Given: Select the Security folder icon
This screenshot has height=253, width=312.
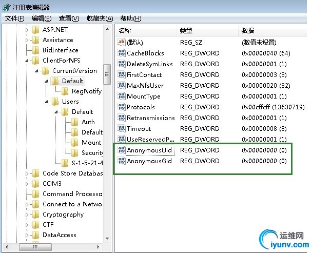Looking at the screenshot, I should pos(75,153).
